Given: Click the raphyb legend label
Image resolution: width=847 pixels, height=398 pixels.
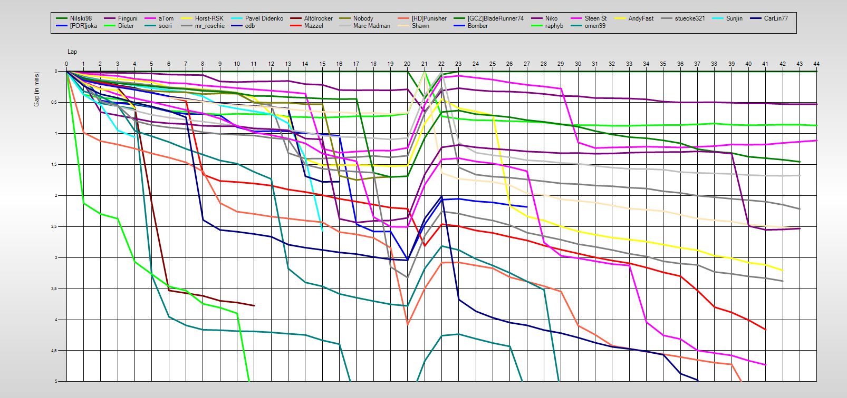Looking at the screenshot, I should pyautogui.click(x=554, y=26).
